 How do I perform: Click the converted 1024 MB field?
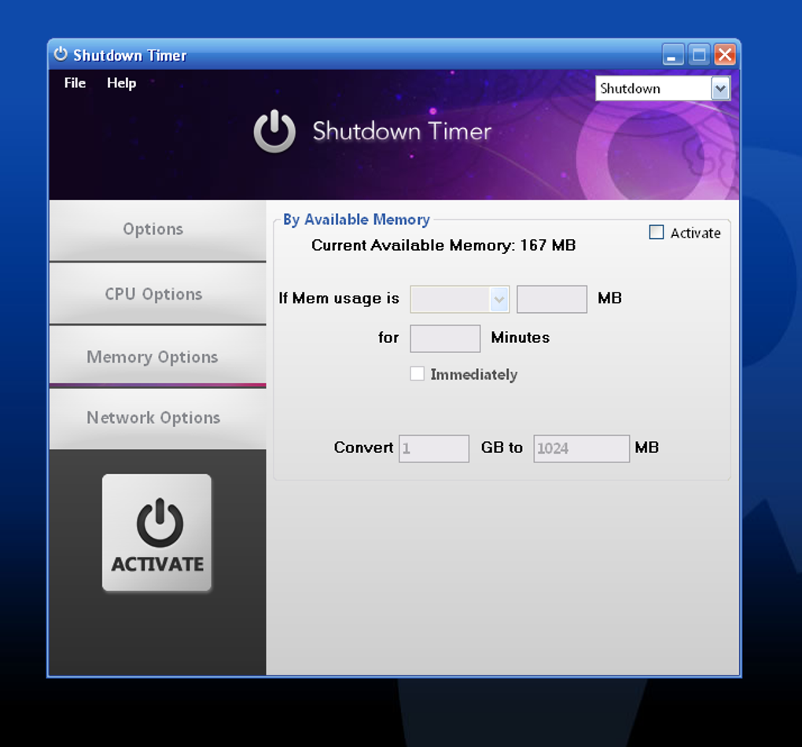582,449
